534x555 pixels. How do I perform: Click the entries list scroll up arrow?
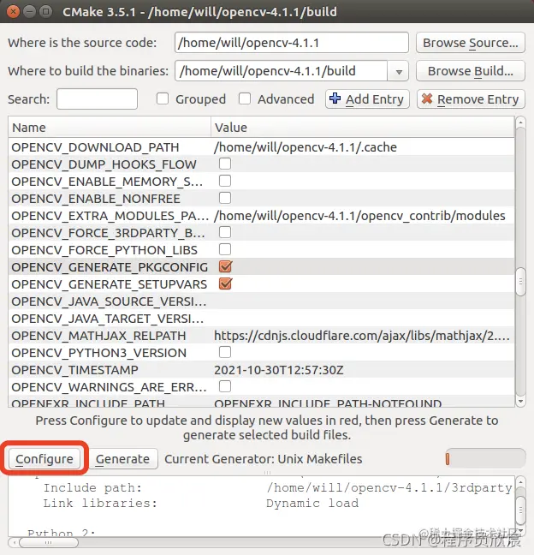point(520,122)
